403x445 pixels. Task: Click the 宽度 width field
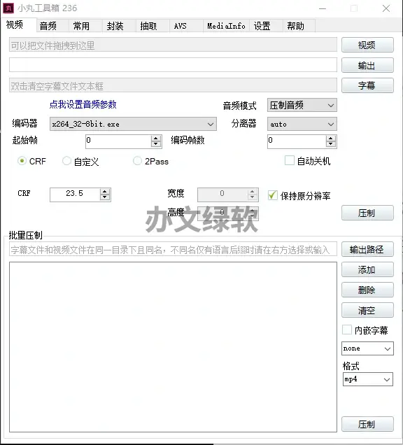(222, 195)
